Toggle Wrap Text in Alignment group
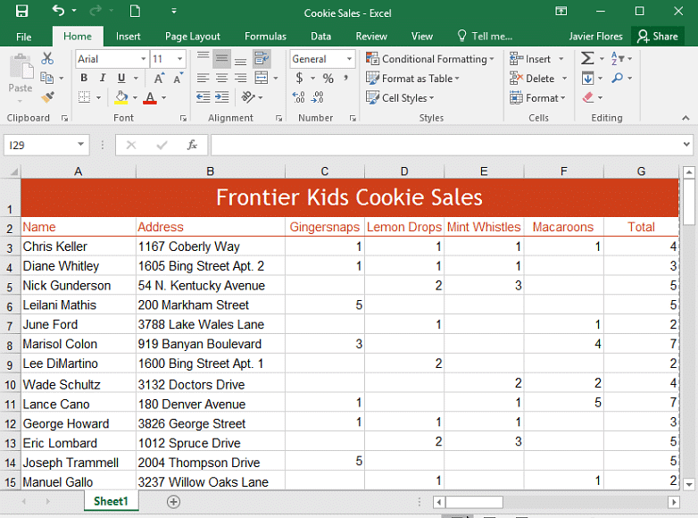The image size is (698, 518). [262, 59]
